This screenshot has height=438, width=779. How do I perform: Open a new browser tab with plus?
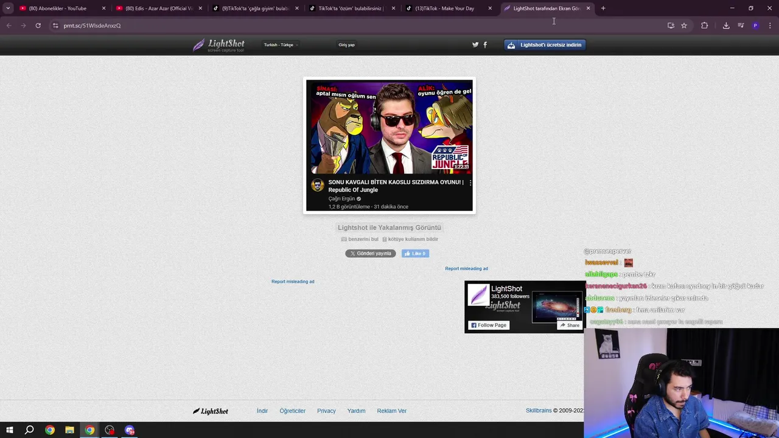click(603, 9)
